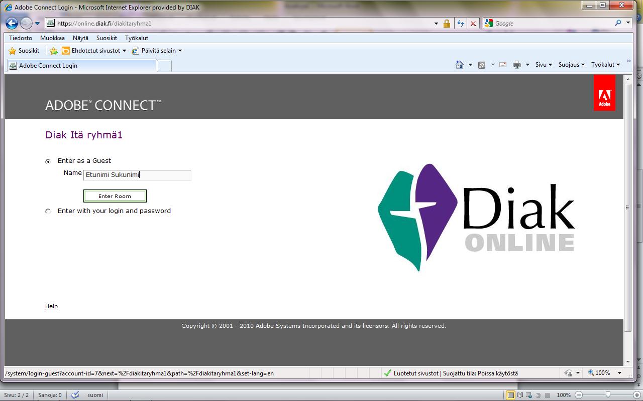Click the Home page icon
Image resolution: width=643 pixels, height=401 pixels.
coord(459,65)
